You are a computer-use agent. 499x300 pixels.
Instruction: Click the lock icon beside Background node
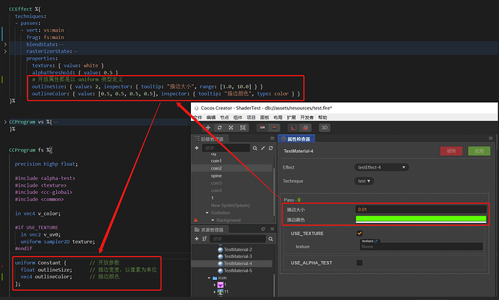click(x=196, y=220)
